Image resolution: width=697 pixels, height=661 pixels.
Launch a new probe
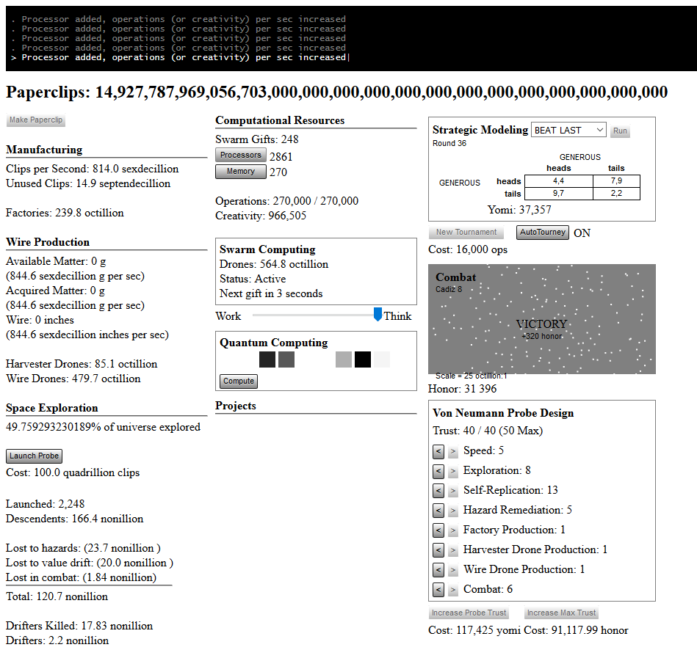coord(35,456)
